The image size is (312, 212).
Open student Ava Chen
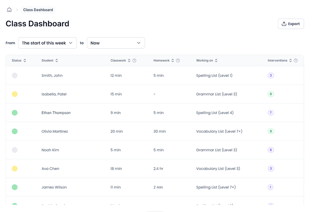(50, 168)
